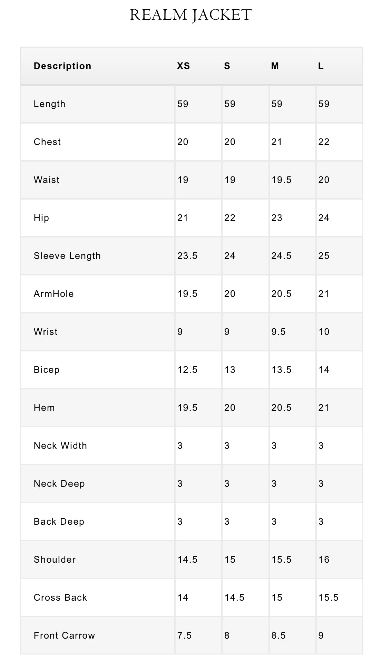Select the S size column header

click(x=227, y=66)
